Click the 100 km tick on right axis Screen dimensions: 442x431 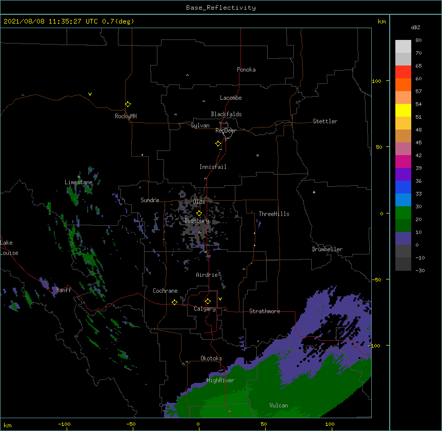376,81
